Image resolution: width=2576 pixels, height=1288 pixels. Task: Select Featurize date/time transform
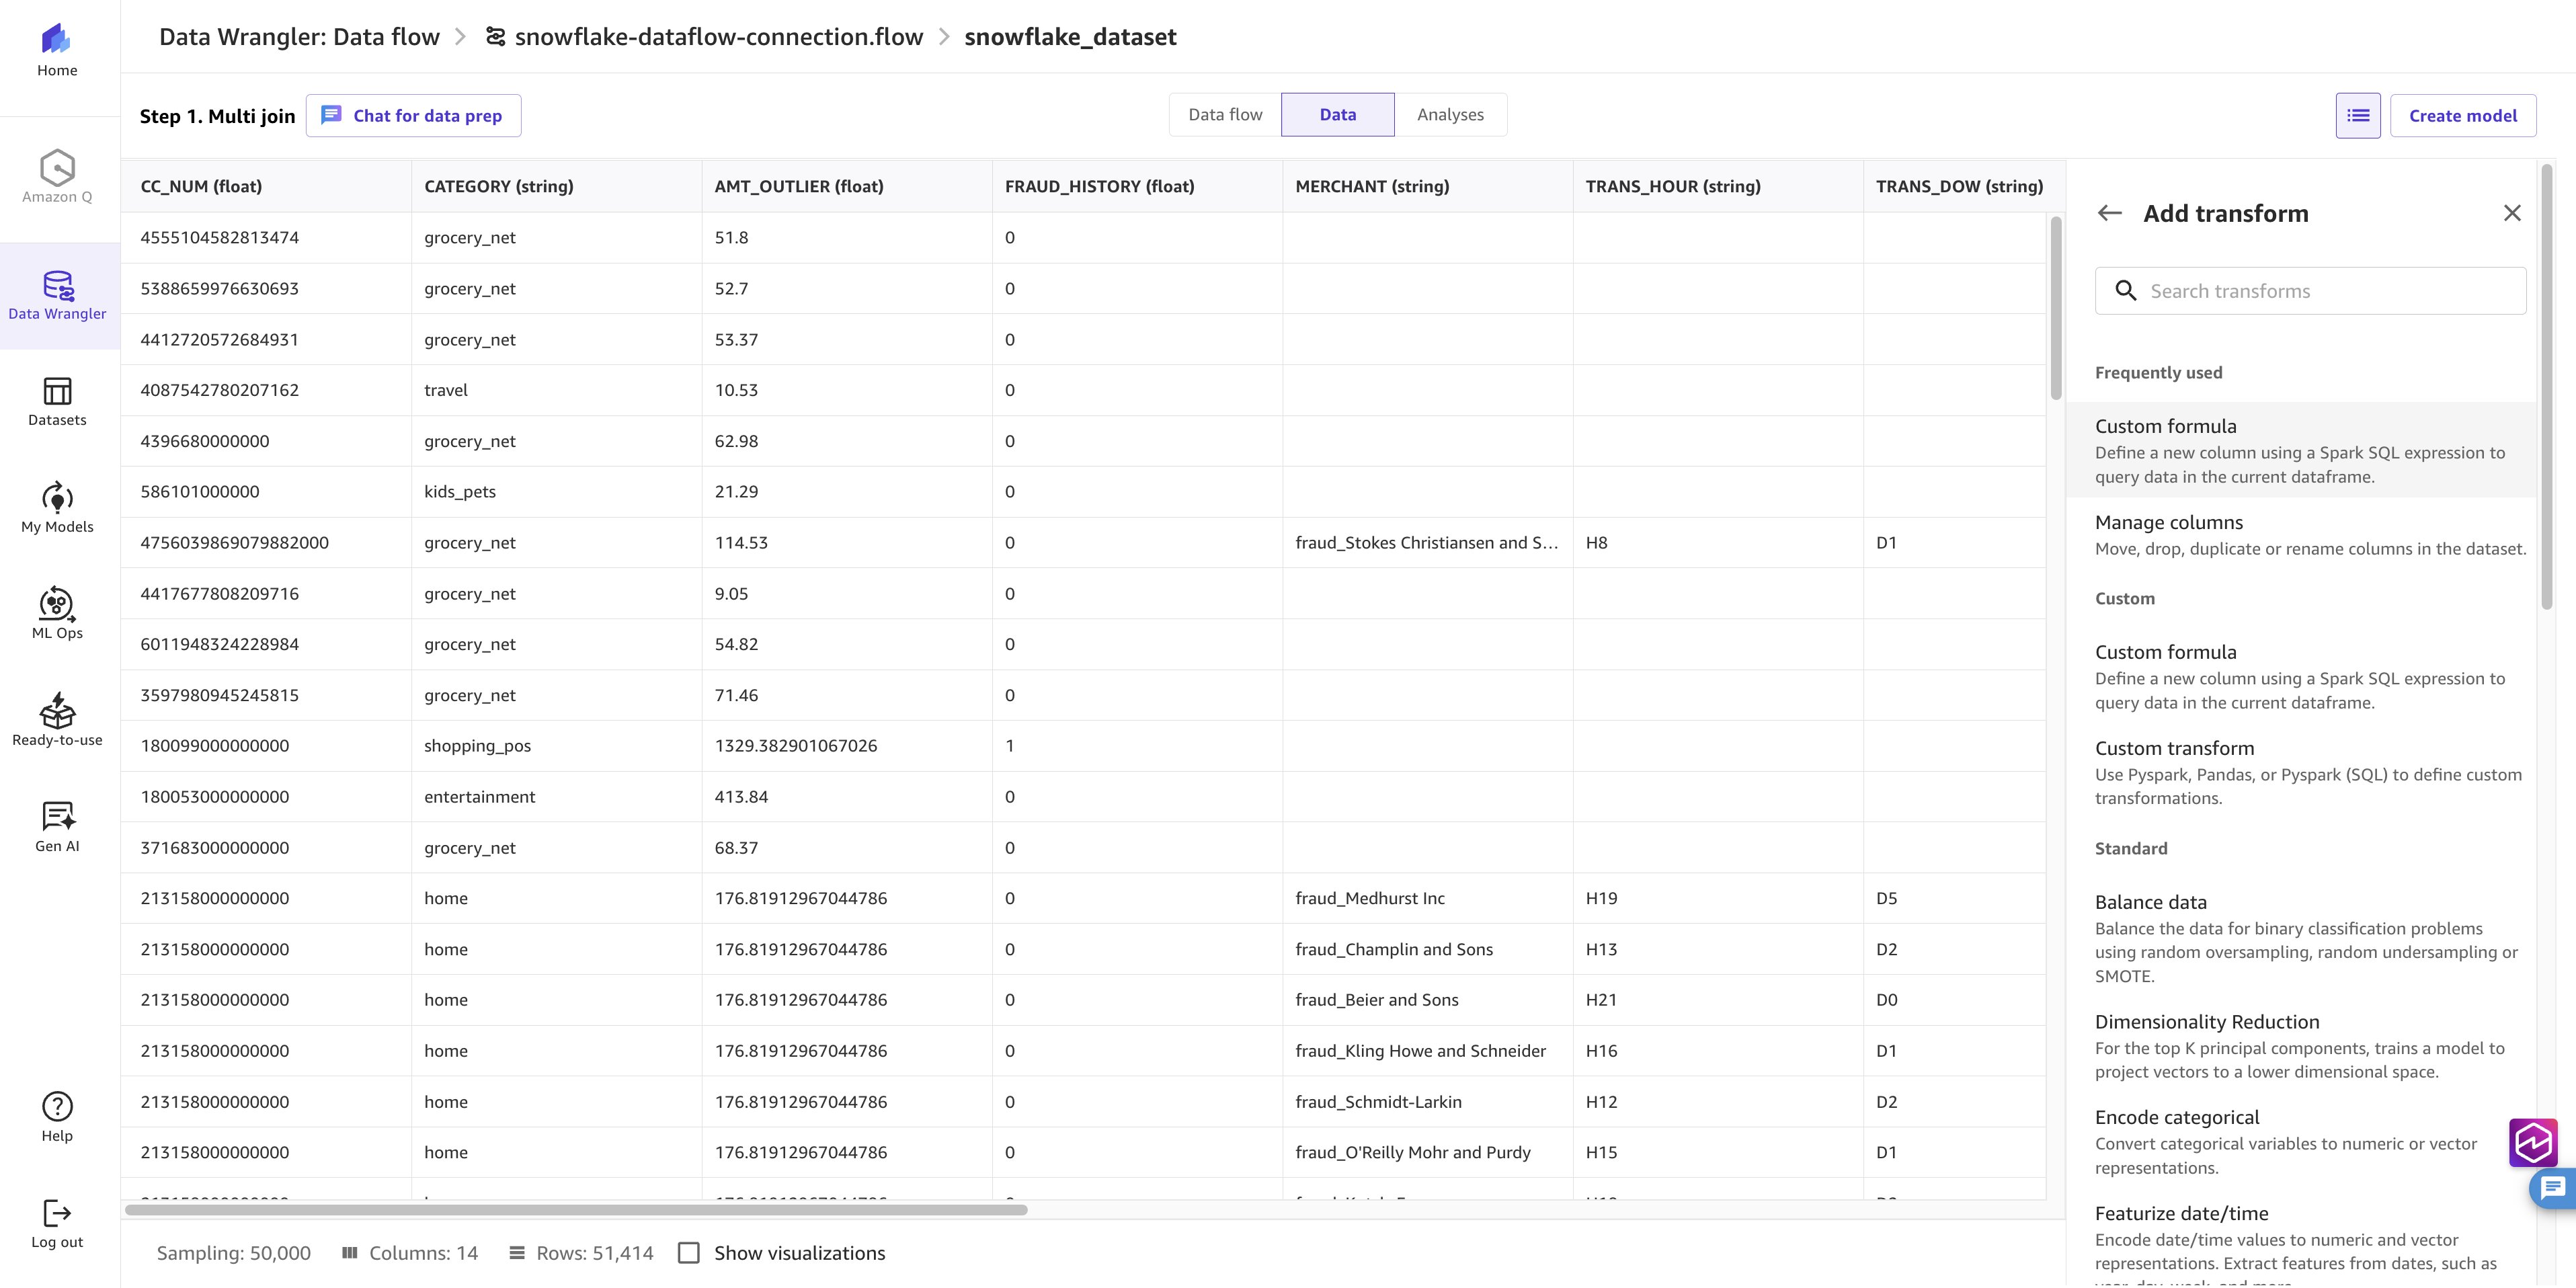pyautogui.click(x=2300, y=1244)
